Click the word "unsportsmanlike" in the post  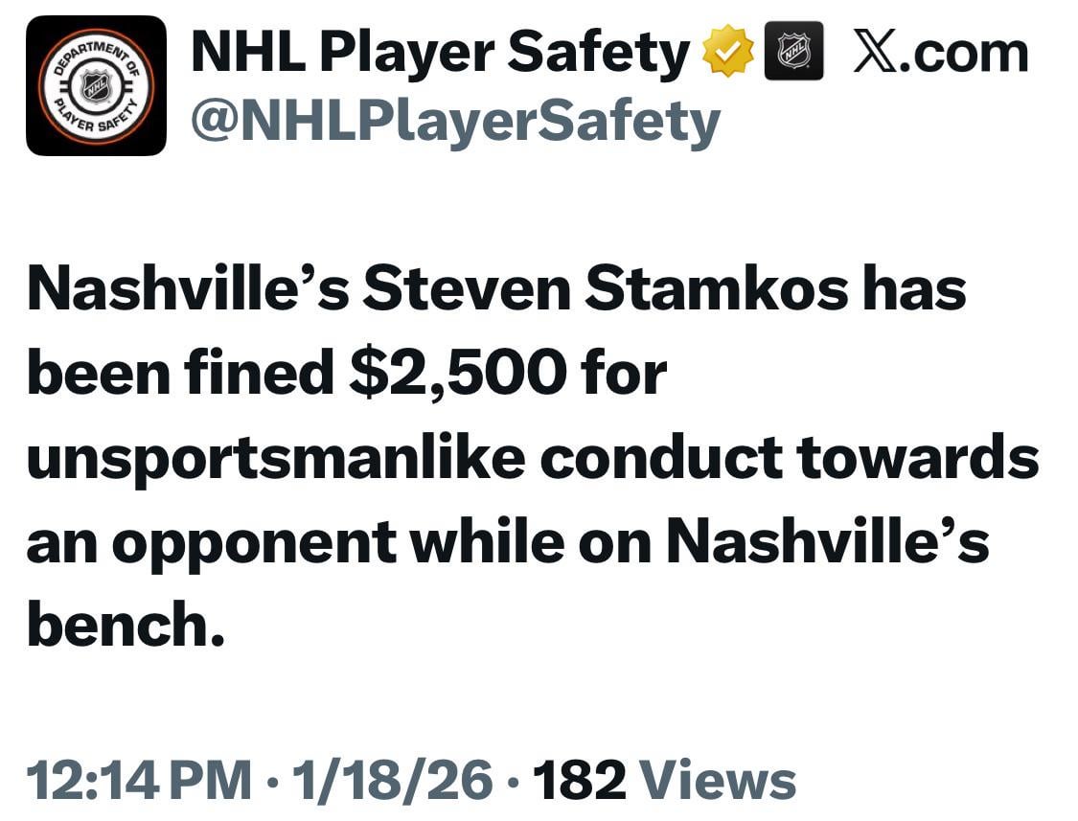pos(276,458)
